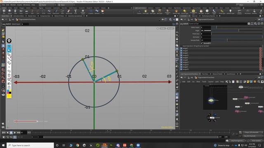Image resolution: width=264 pixels, height=148 pixels.
Task: Select the File shelf tool
Action: tap(103, 12)
